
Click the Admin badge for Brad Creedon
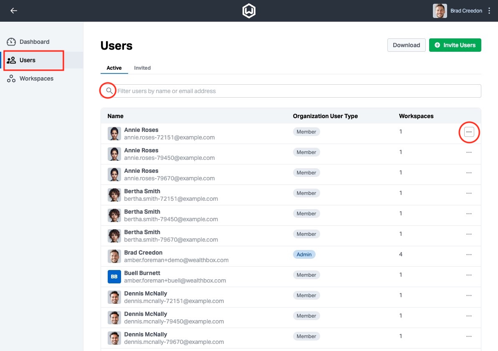click(x=304, y=255)
